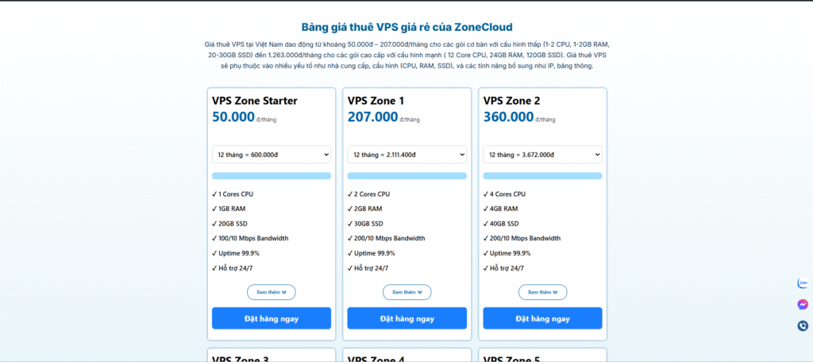Click the 'Bảng giá thuê VPS giá rẻ' heading
Image resolution: width=813 pixels, height=362 pixels.
(406, 26)
